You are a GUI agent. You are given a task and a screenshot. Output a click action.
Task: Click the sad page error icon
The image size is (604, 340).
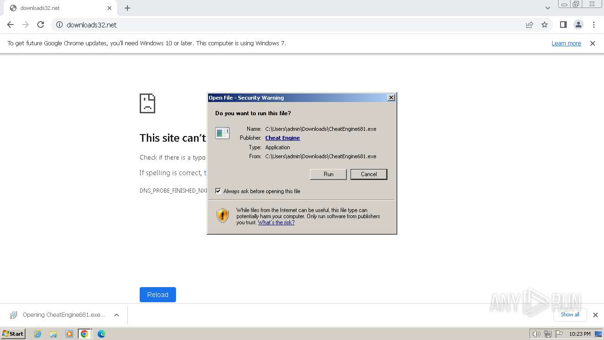(147, 103)
